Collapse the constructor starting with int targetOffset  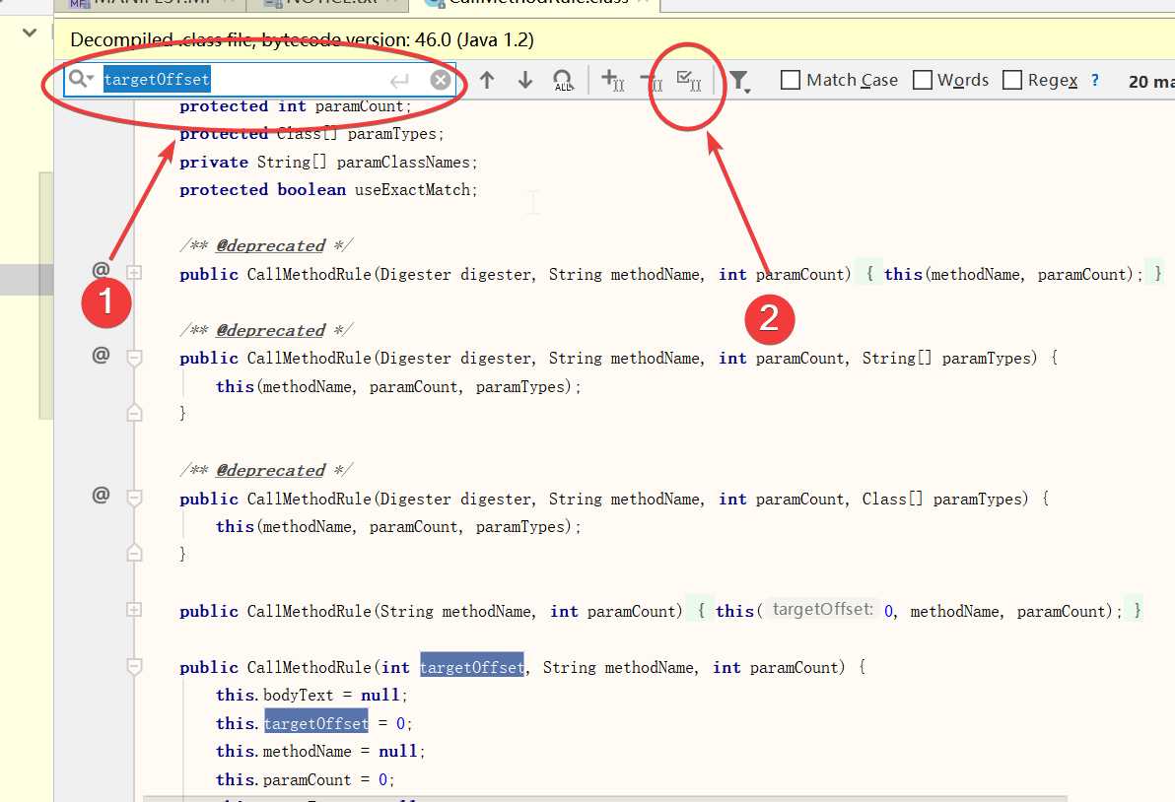tap(134, 666)
